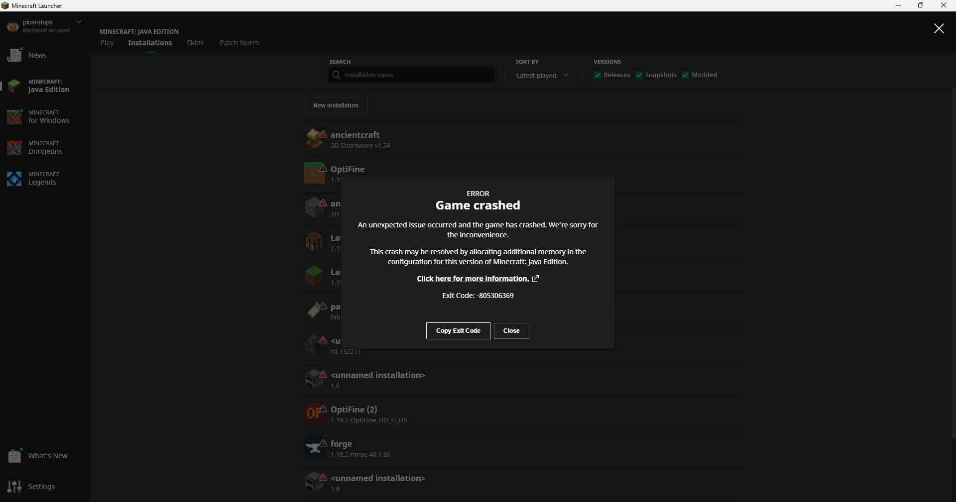Click the 3D Shareware v1.34 version text
The image size is (956, 502).
[x=360, y=146]
